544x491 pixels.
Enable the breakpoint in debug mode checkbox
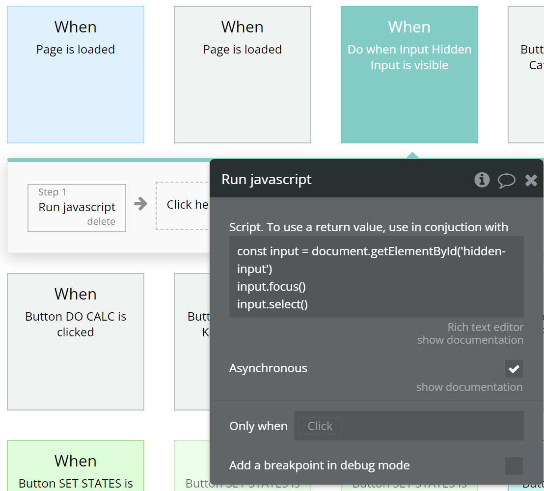[x=514, y=465]
